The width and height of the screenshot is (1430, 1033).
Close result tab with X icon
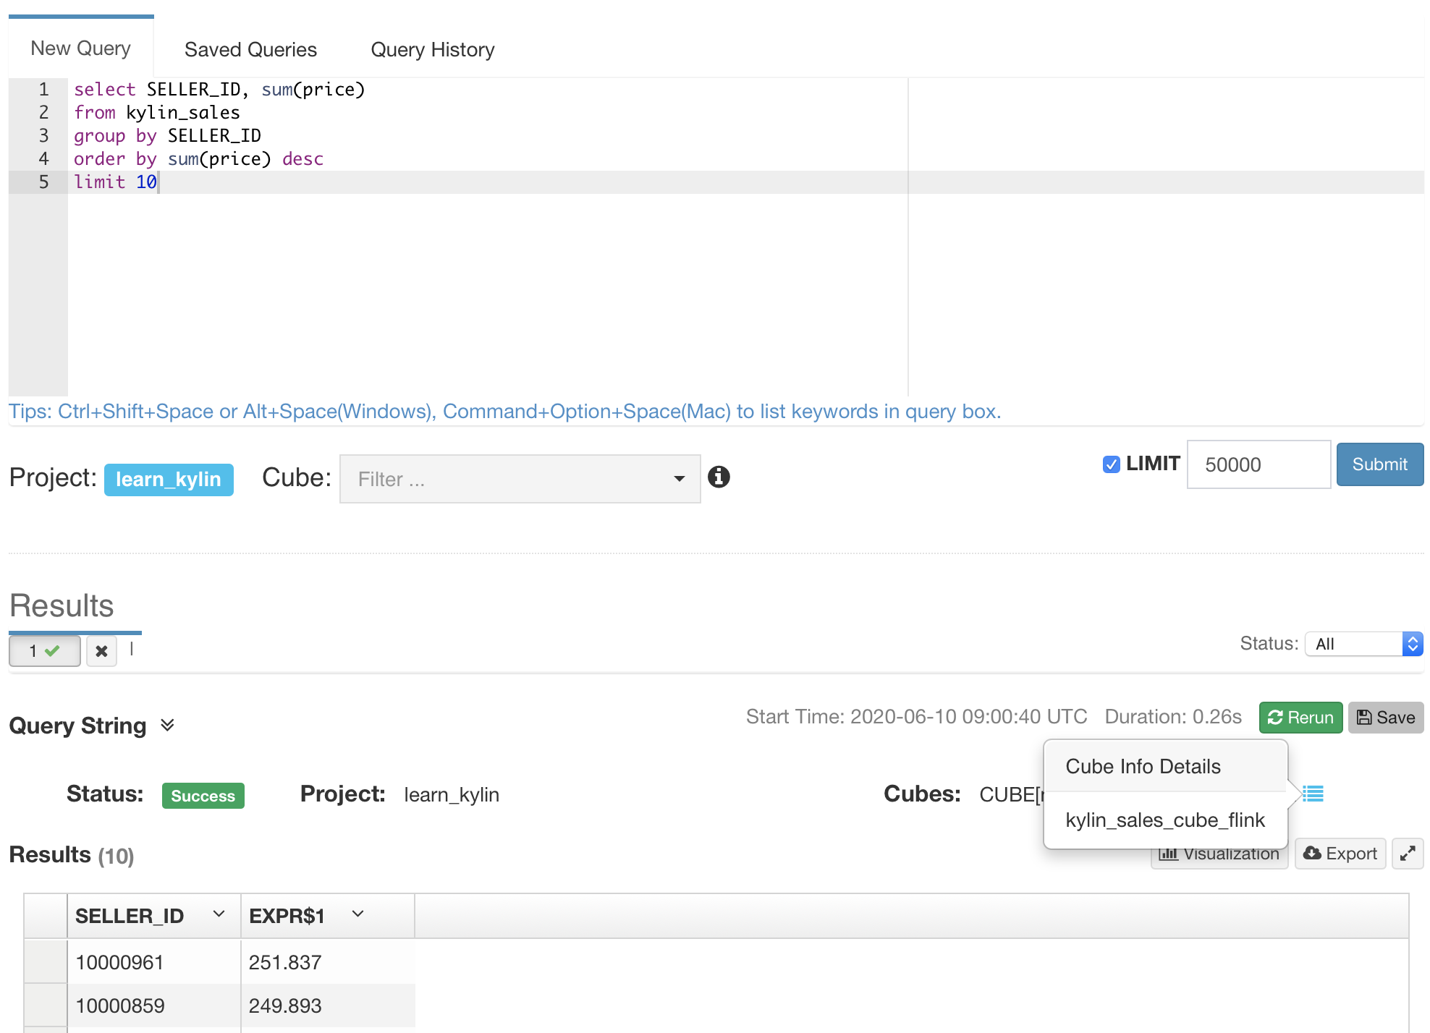pos(101,651)
